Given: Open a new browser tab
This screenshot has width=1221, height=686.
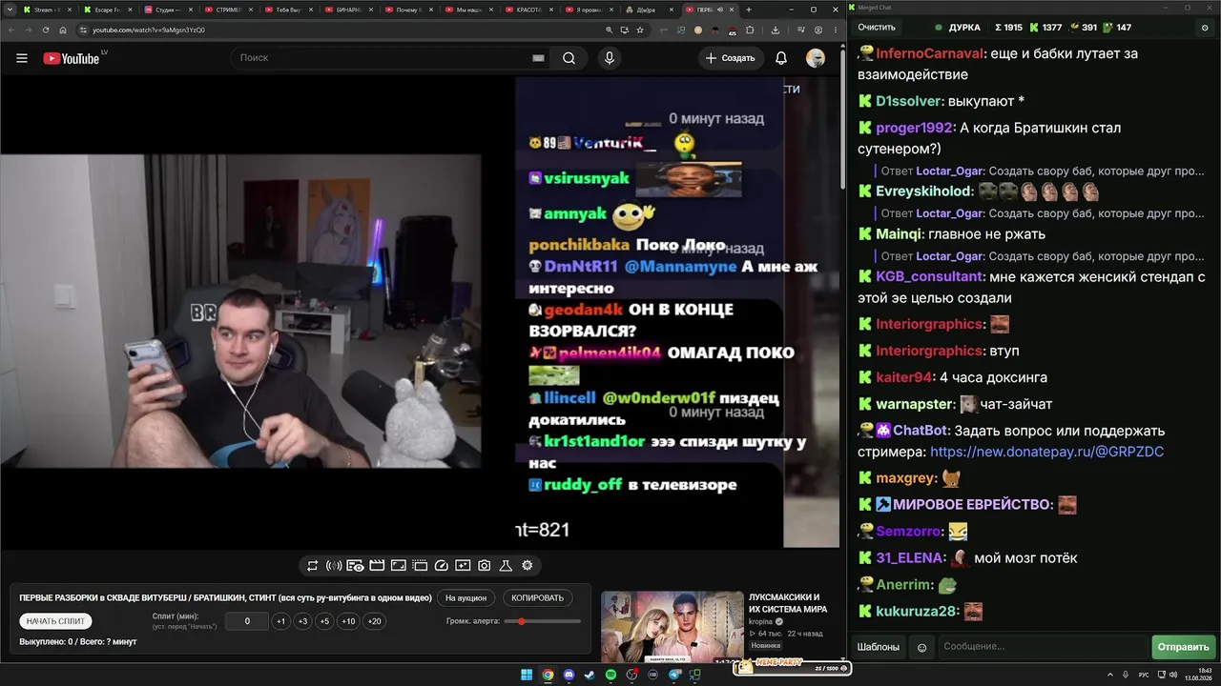Looking at the screenshot, I should pyautogui.click(x=749, y=10).
